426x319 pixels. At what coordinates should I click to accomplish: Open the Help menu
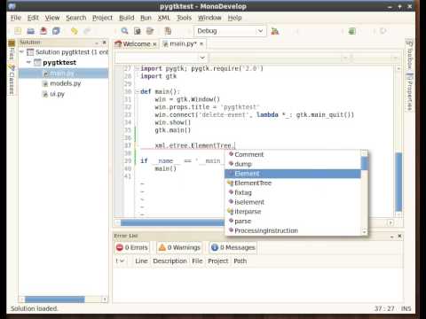234,18
